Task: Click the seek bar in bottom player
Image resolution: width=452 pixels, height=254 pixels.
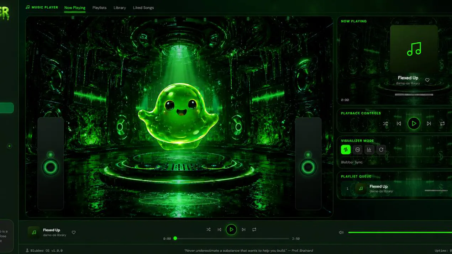Action: (x=231, y=238)
